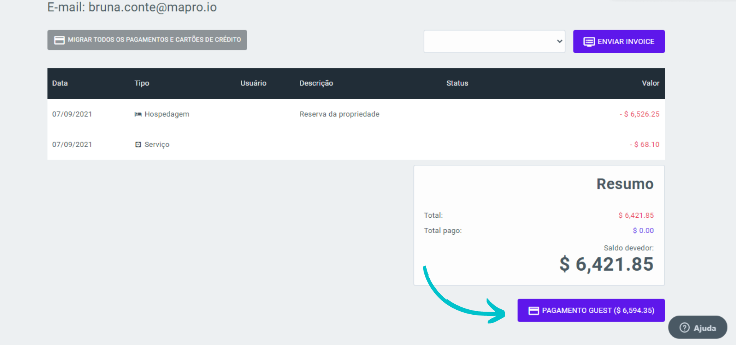This screenshot has width=736, height=345.
Task: Click the Descrição column header
Action: click(x=316, y=83)
